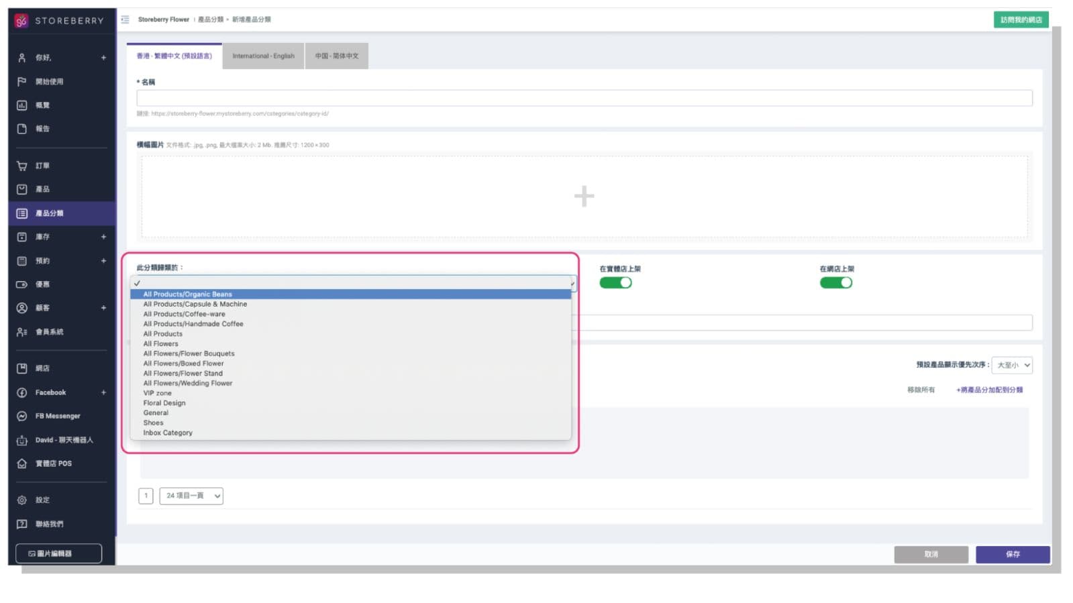Screen dimensions: 1073x603
Task: Click the 取消 cancel button
Action: click(x=931, y=554)
